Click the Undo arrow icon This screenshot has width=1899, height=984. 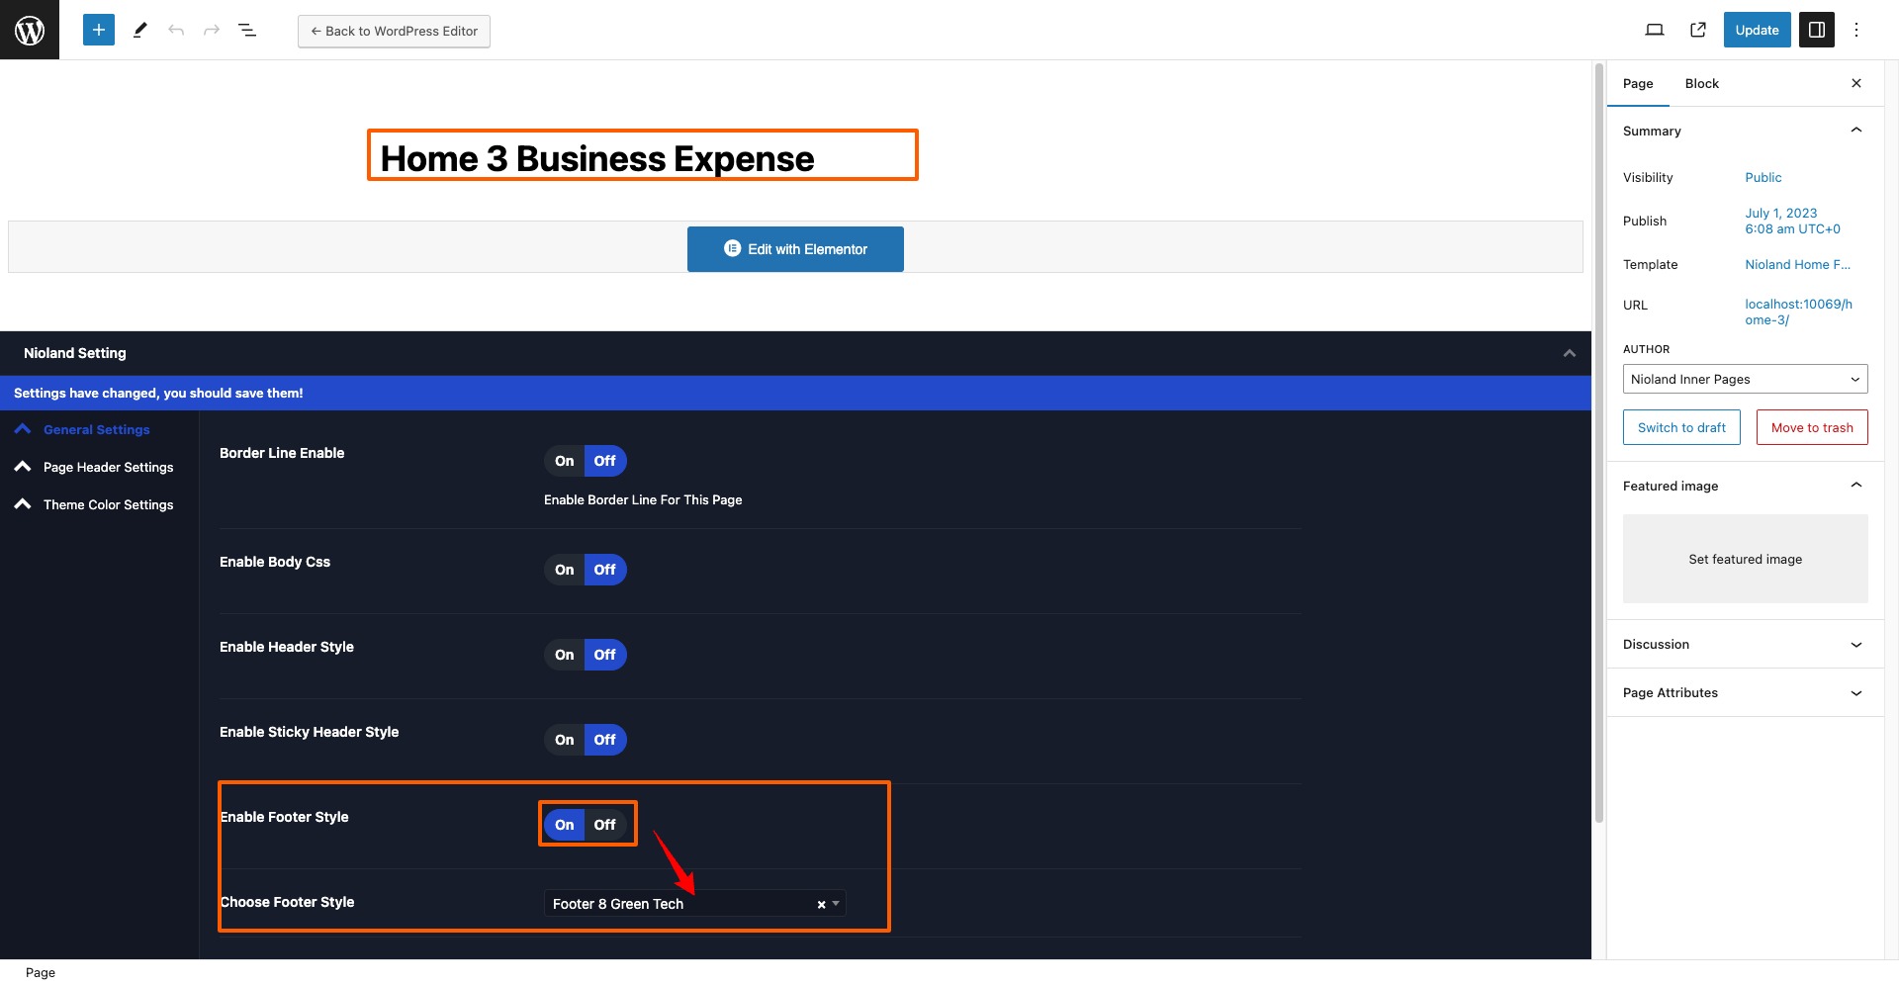tap(176, 30)
